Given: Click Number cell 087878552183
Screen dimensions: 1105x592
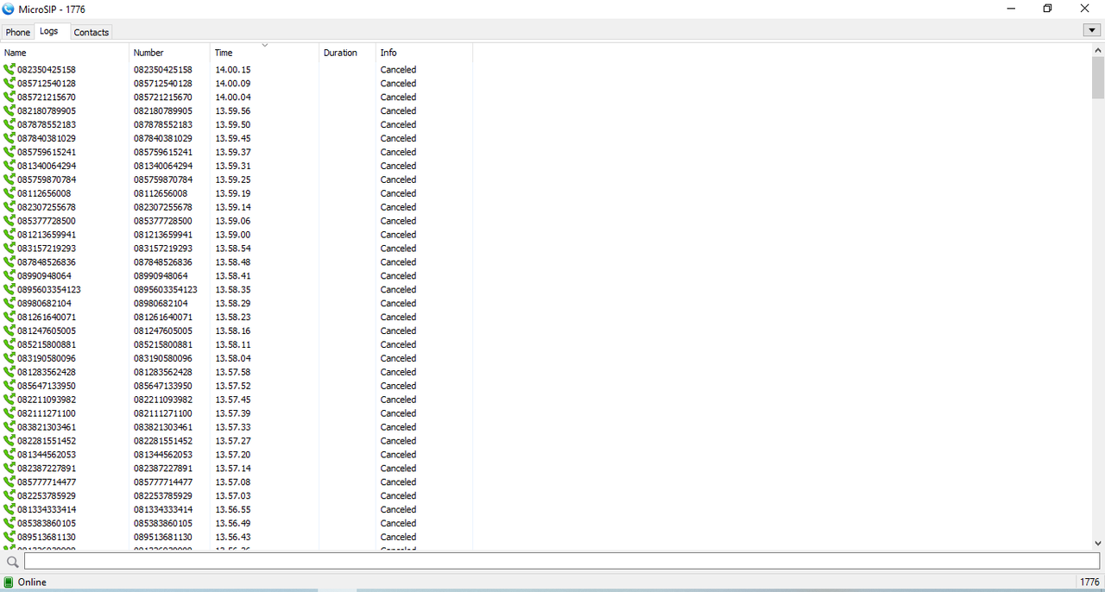Looking at the screenshot, I should 163,125.
